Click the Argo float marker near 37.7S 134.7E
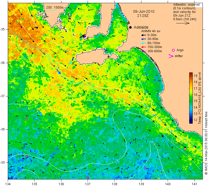208x187 pixels. pyautogui.click(x=27, y=118)
